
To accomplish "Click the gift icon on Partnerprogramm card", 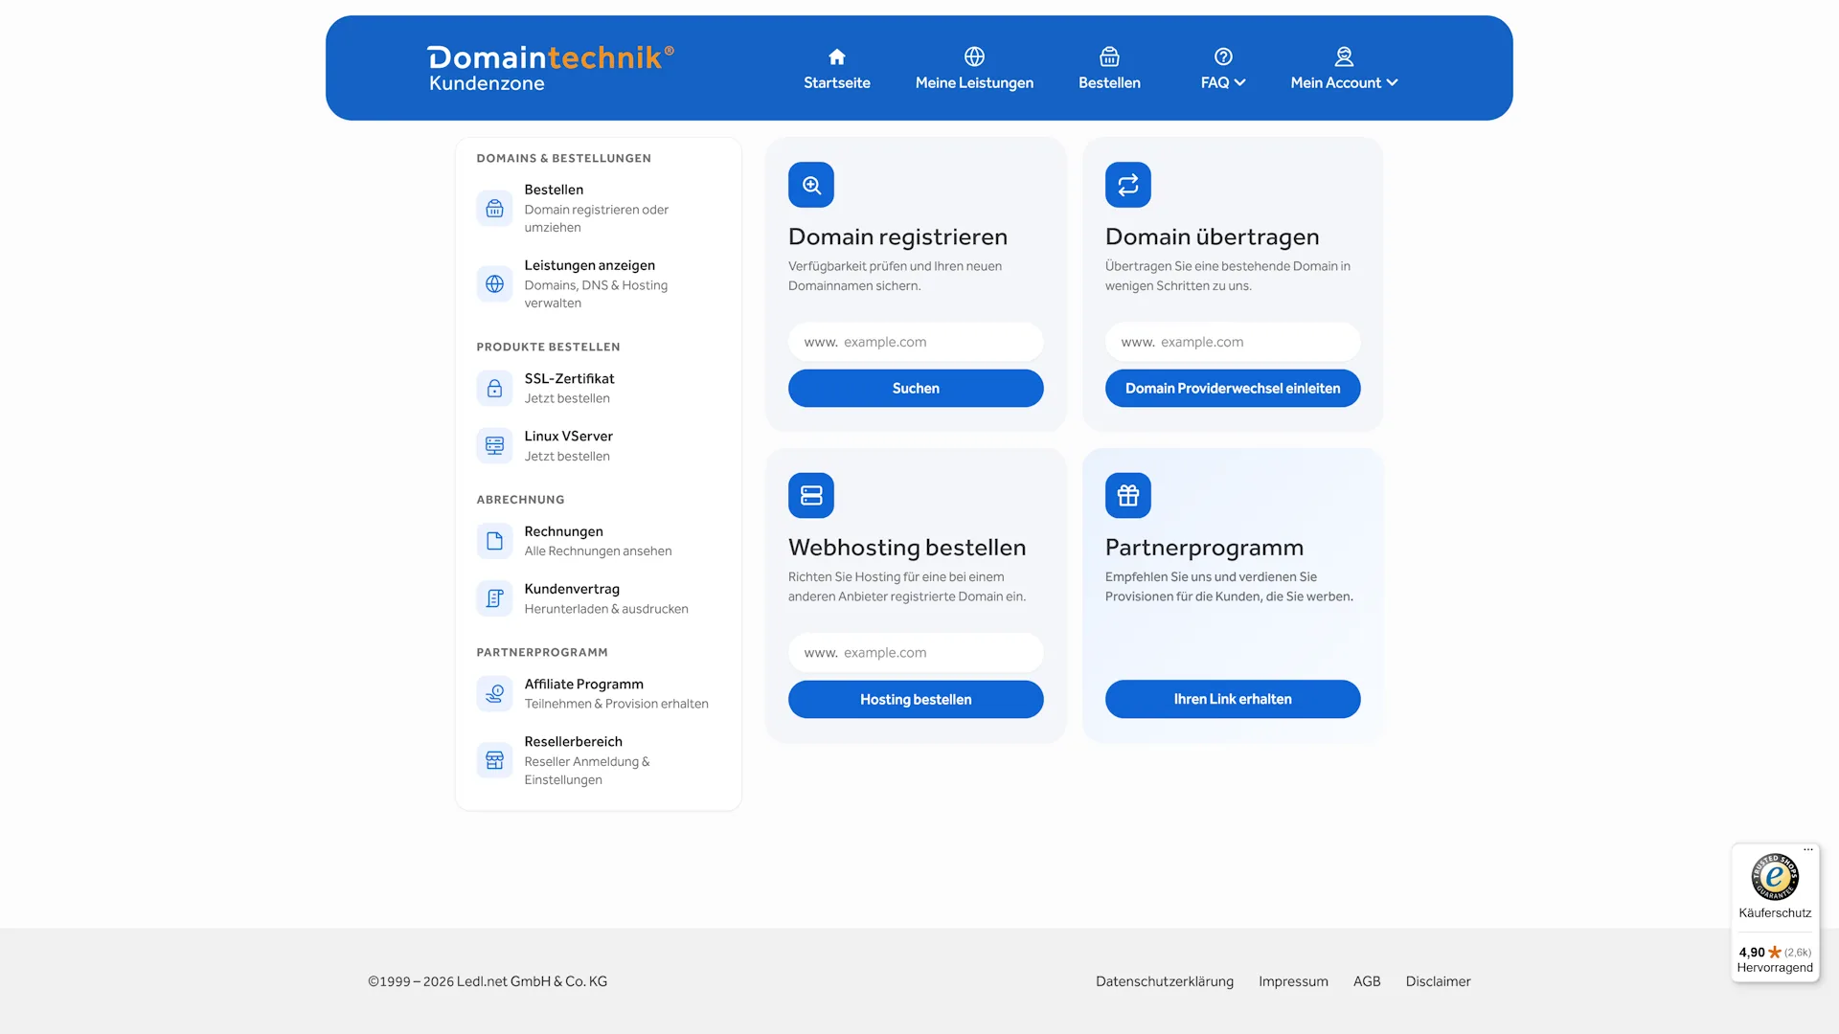I will pyautogui.click(x=1128, y=495).
